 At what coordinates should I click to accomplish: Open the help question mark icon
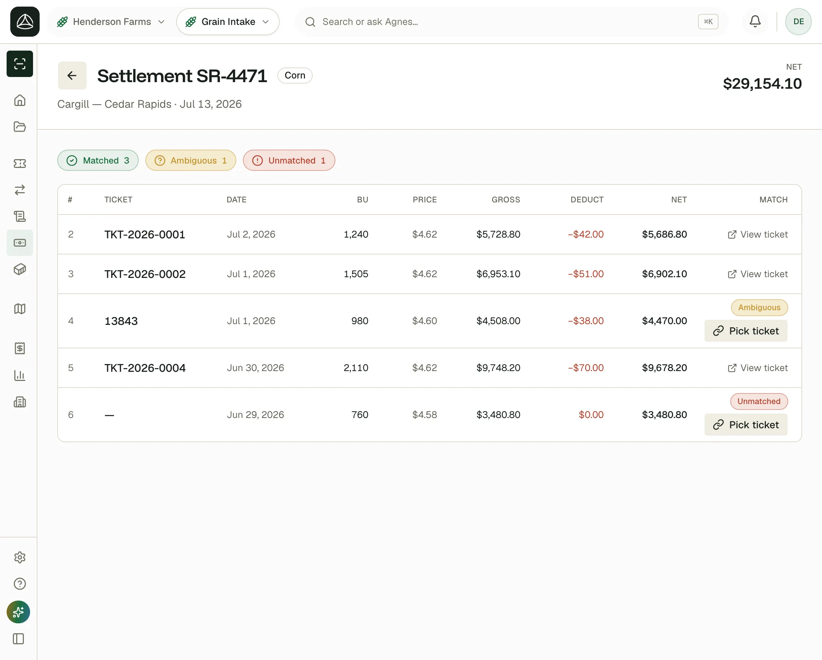(20, 584)
